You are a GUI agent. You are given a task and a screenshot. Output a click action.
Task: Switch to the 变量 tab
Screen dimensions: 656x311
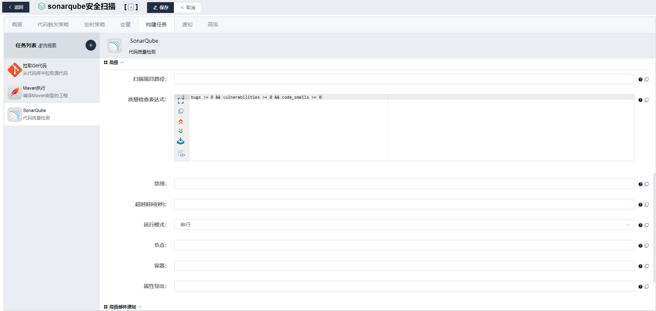coord(125,24)
